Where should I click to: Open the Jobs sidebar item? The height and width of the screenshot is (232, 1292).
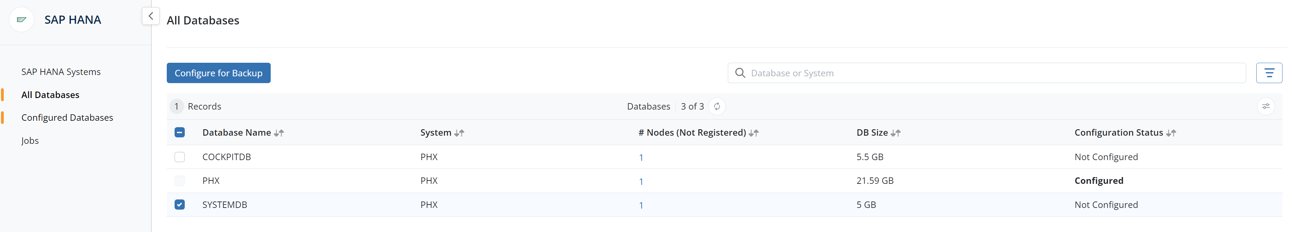tap(30, 140)
